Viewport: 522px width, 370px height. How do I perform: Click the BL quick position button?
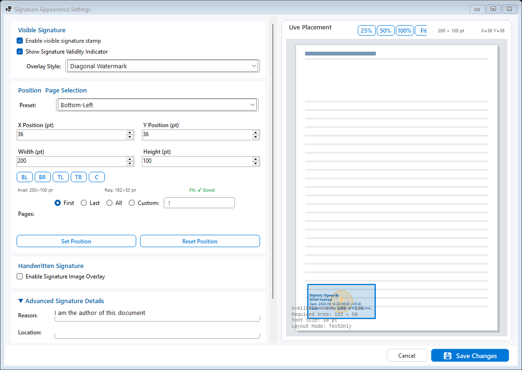[25, 177]
